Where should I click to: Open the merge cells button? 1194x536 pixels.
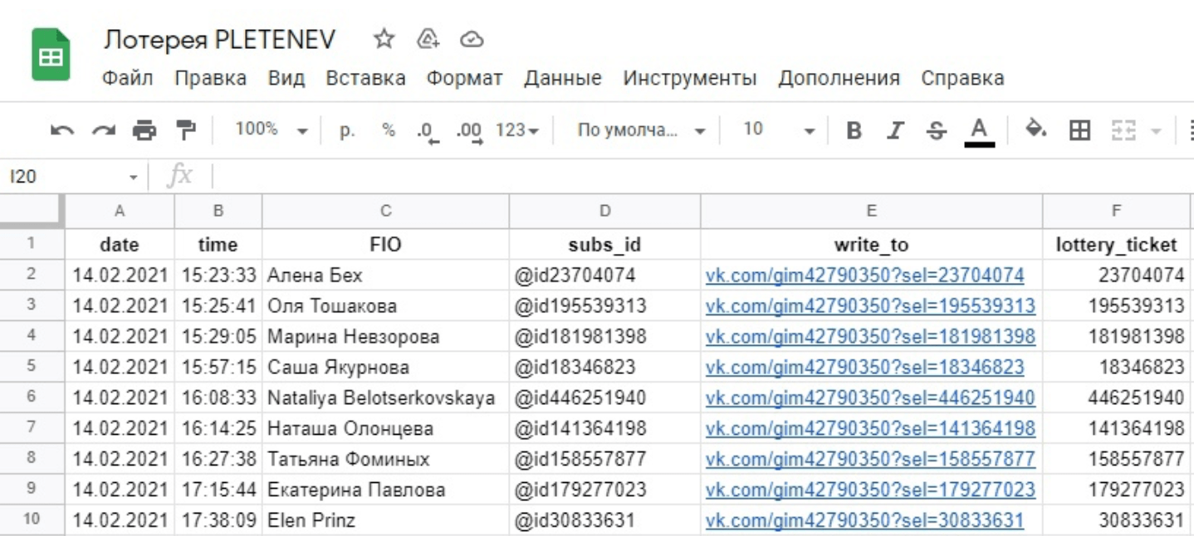(x=1123, y=130)
